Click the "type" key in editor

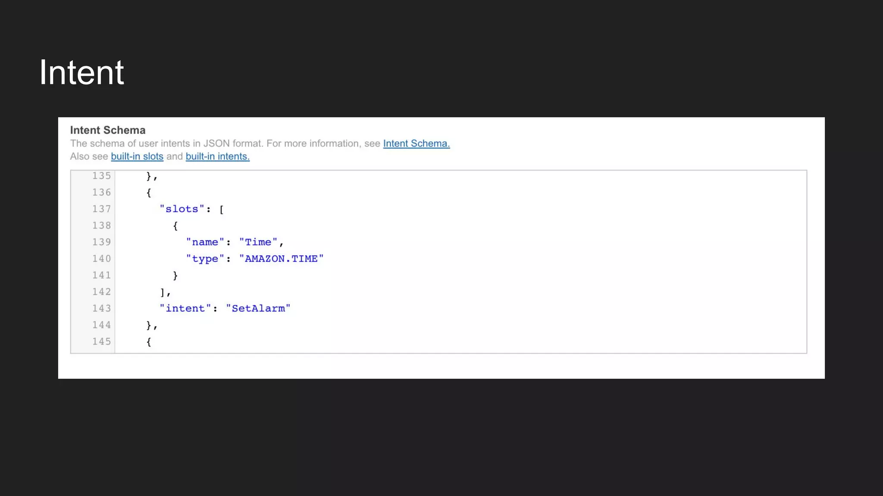[x=205, y=259]
